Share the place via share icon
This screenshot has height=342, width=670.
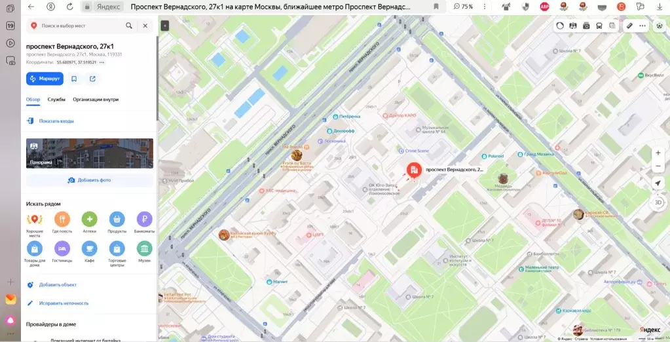pos(93,79)
